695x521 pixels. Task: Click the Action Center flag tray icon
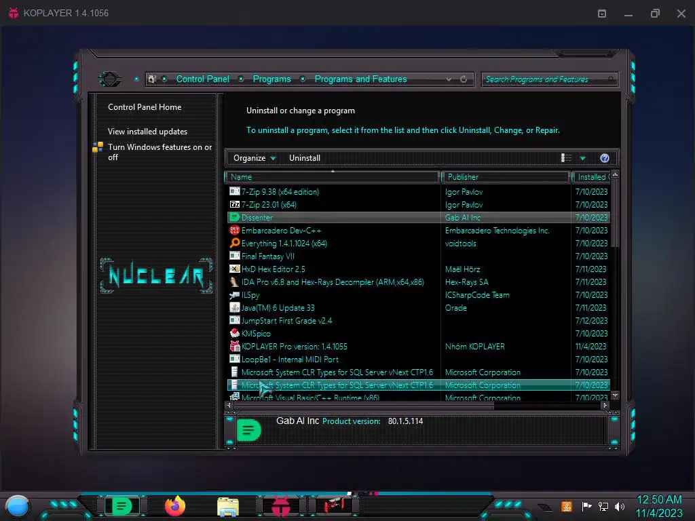(586, 506)
